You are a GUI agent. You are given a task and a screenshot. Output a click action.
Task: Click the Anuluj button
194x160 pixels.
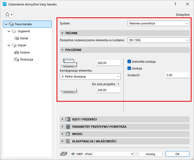pyautogui.click(x=150, y=154)
